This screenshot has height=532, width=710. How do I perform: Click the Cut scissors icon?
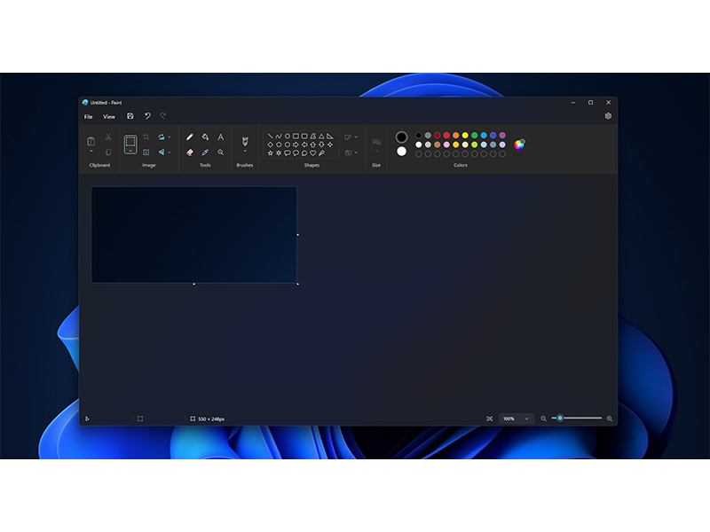click(108, 137)
